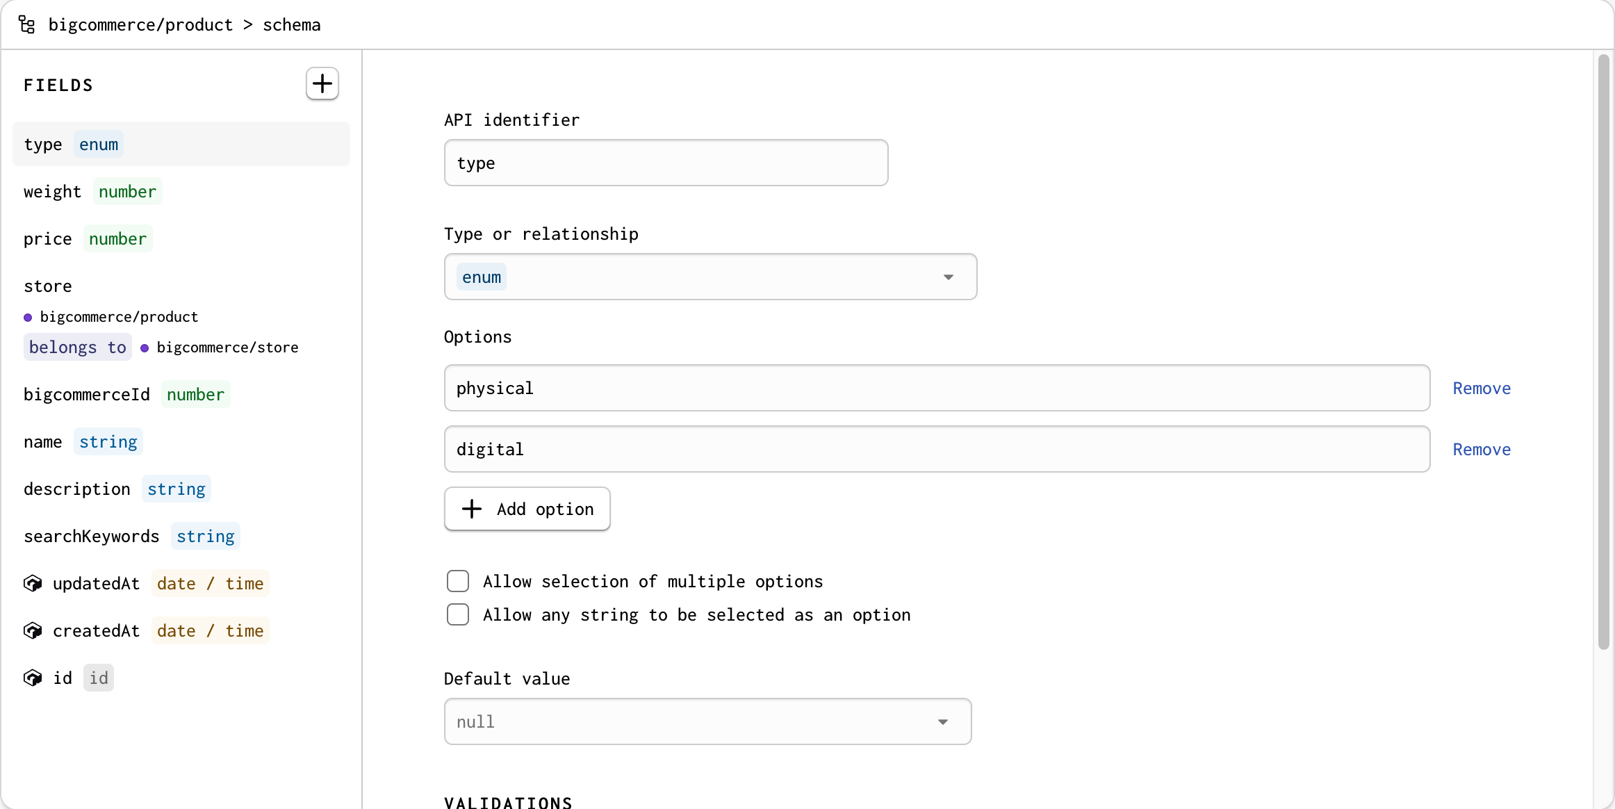Click the system field icon beside updatedAt
1615x809 pixels.
[x=33, y=583]
